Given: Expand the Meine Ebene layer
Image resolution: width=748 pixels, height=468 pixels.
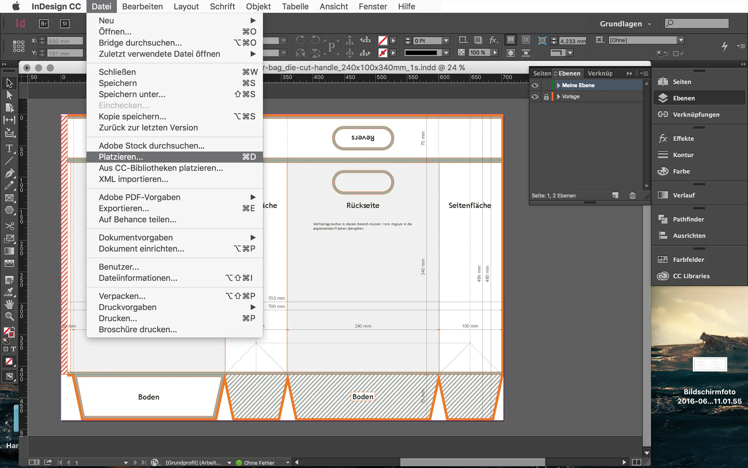Looking at the screenshot, I should click(558, 85).
